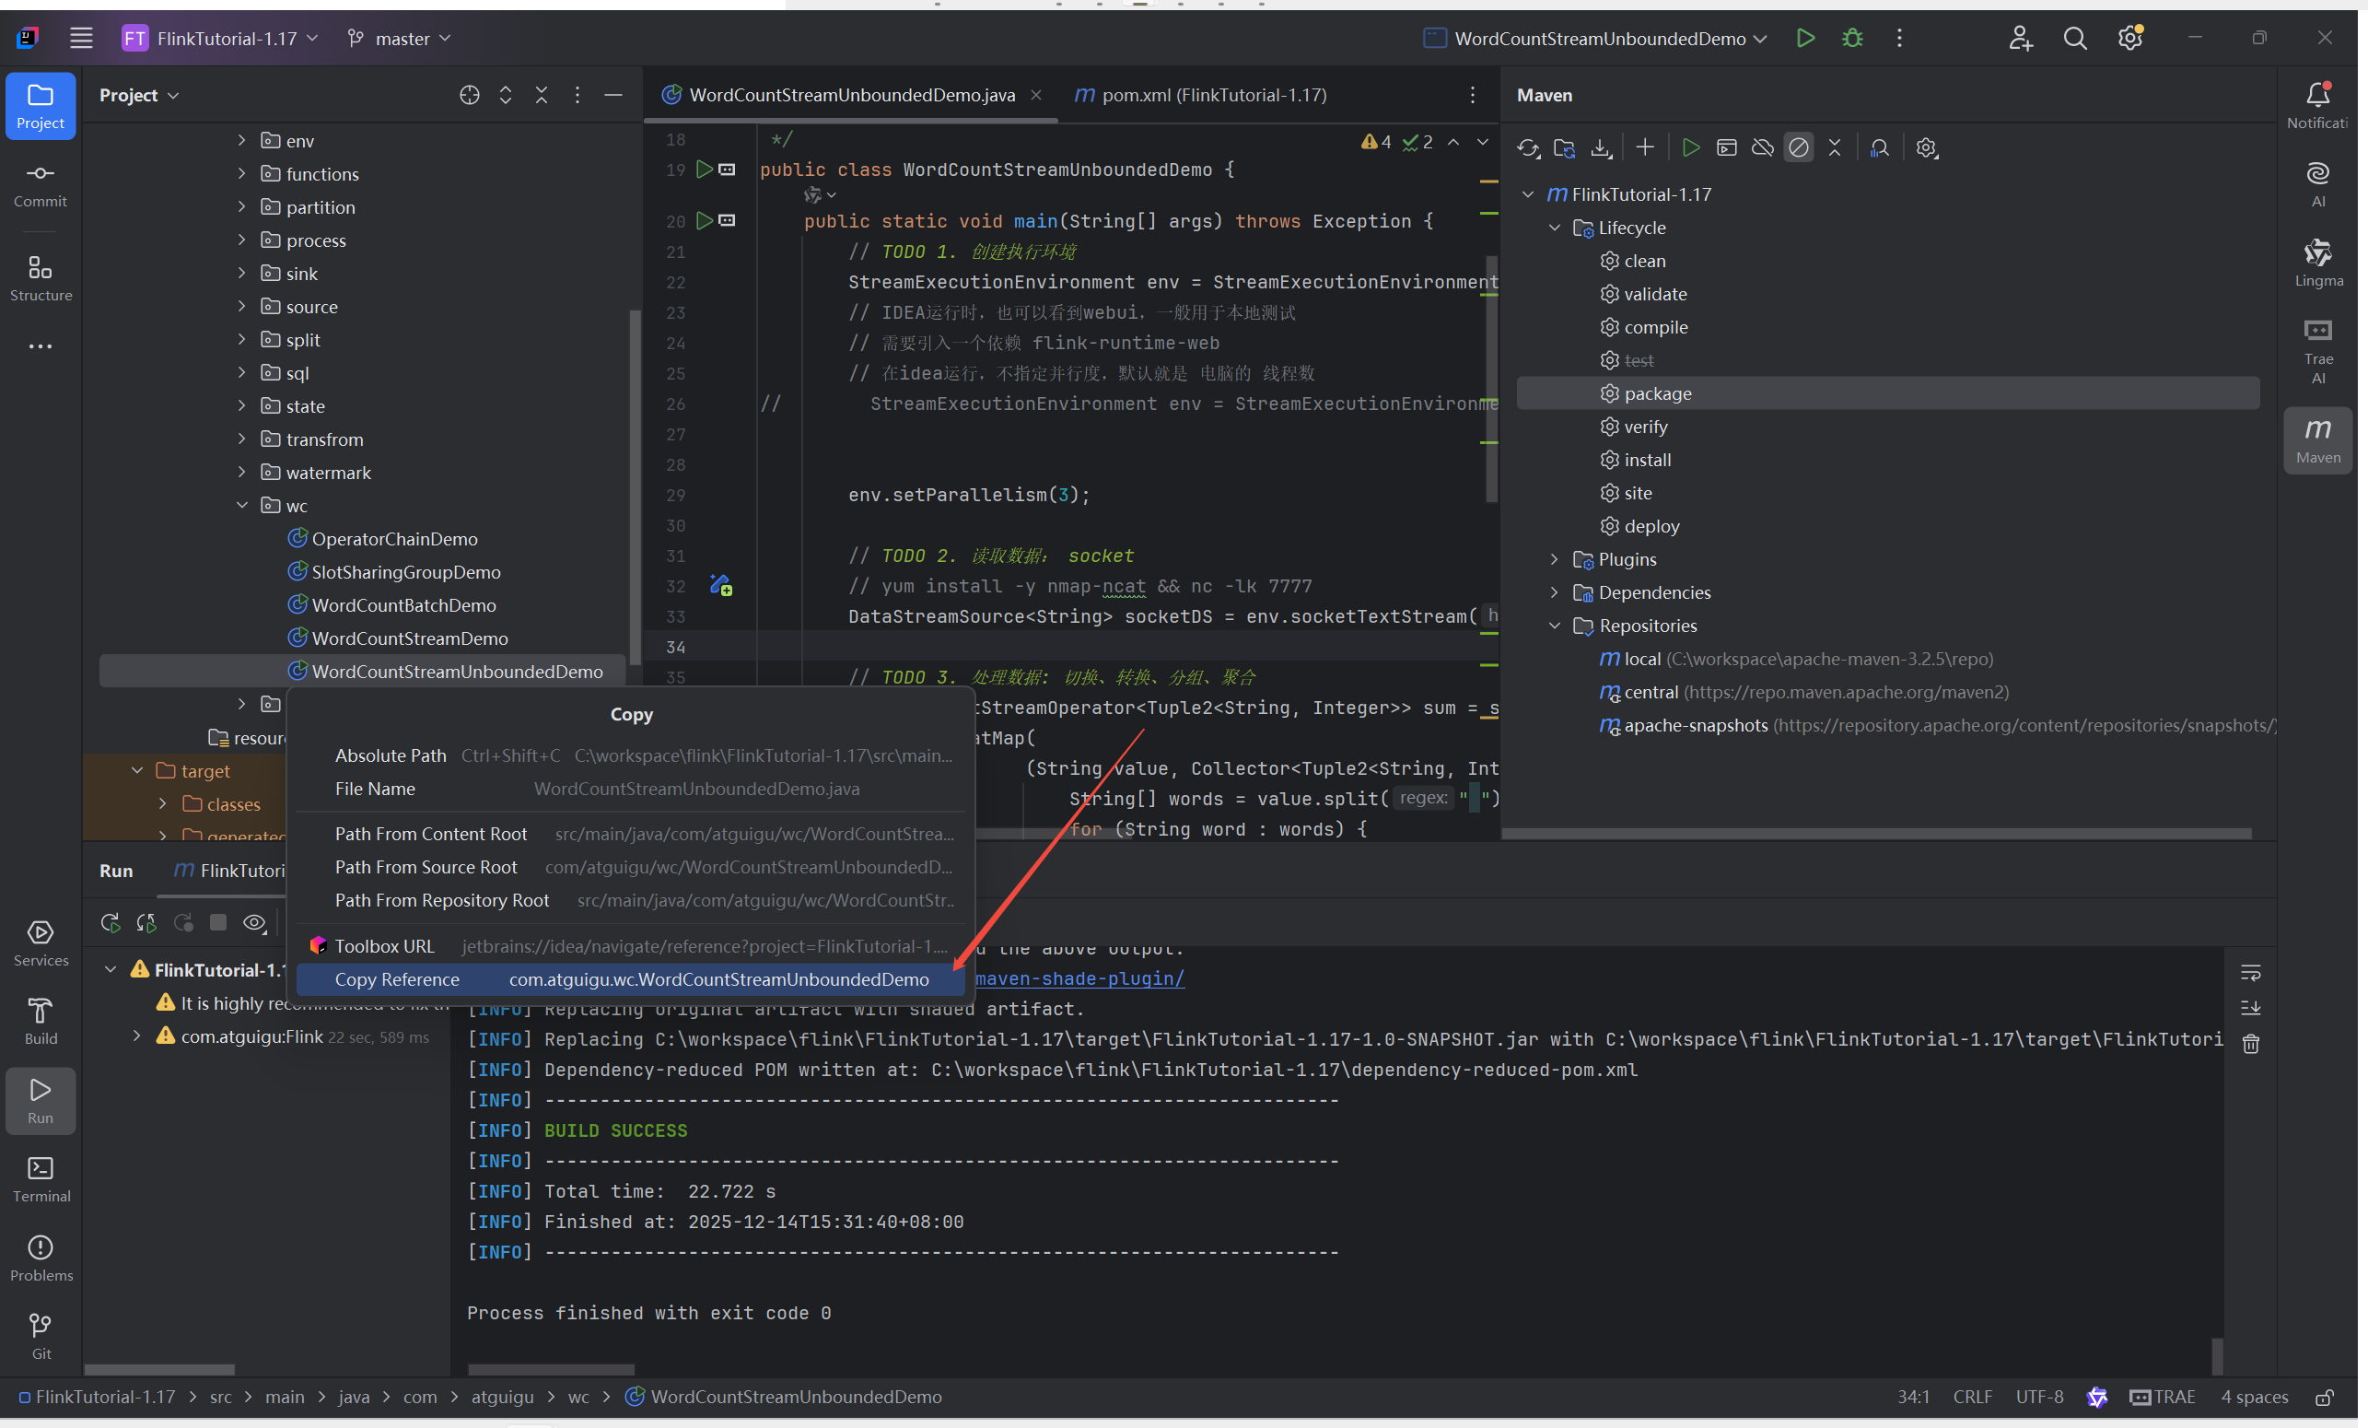This screenshot has width=2368, height=1428.
Task: Open the master branch dropdown
Action: point(399,39)
